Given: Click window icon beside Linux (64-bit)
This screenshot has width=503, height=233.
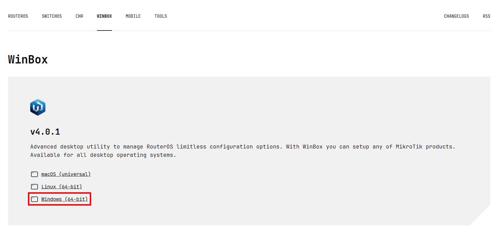Looking at the screenshot, I should click(x=34, y=187).
